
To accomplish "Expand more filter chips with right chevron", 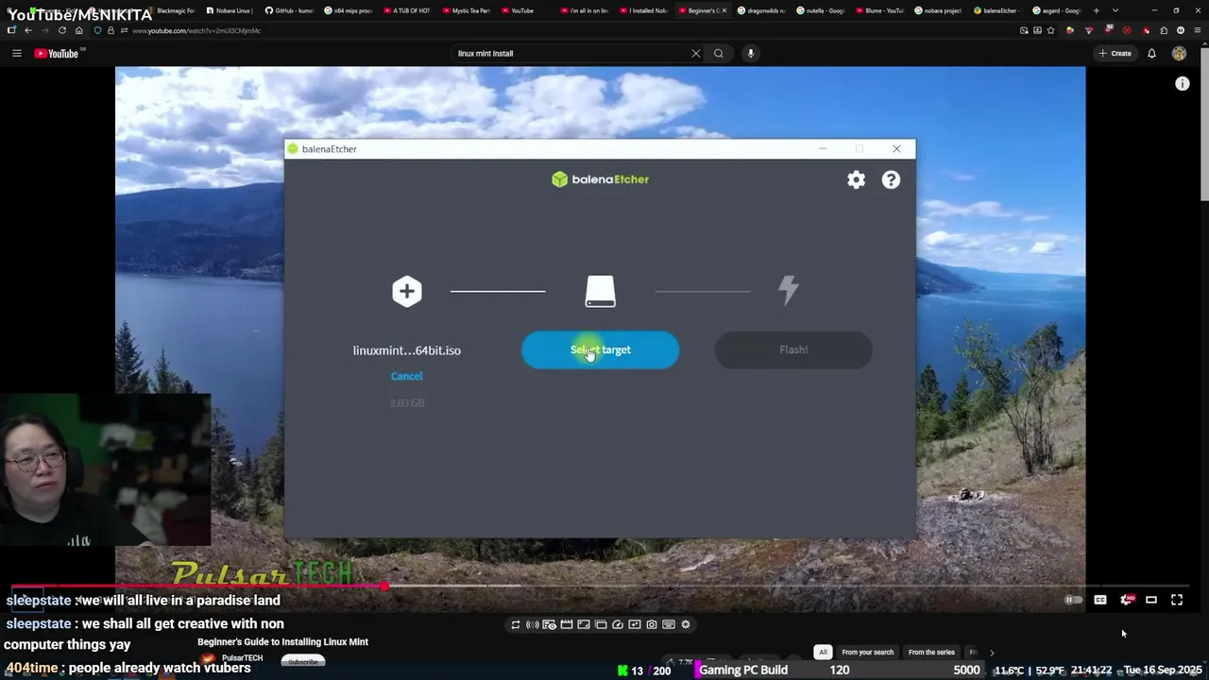I will pos(992,652).
